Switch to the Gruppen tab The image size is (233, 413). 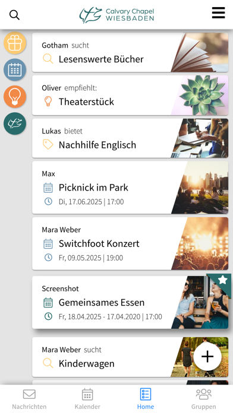(x=203, y=399)
